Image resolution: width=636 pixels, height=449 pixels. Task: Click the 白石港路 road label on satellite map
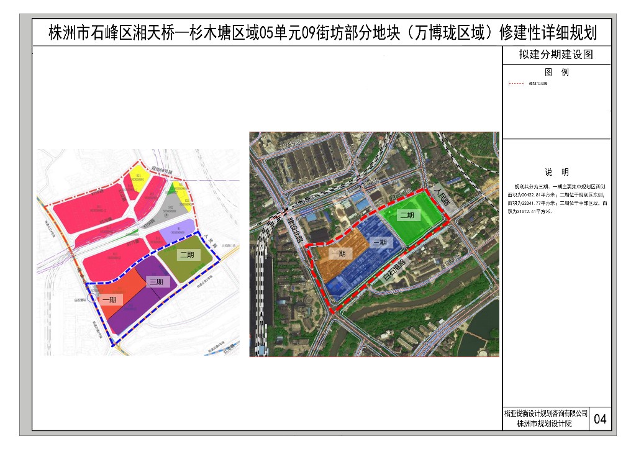(394, 271)
